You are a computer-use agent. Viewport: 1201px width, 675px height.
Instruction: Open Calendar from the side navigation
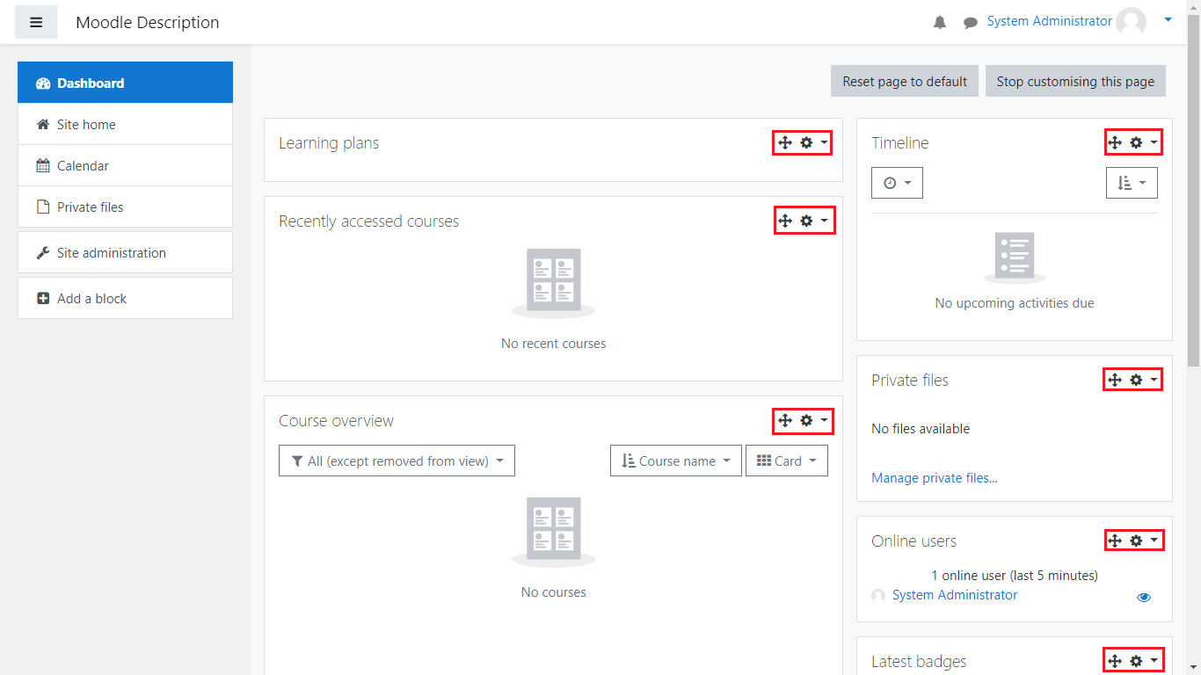point(83,166)
